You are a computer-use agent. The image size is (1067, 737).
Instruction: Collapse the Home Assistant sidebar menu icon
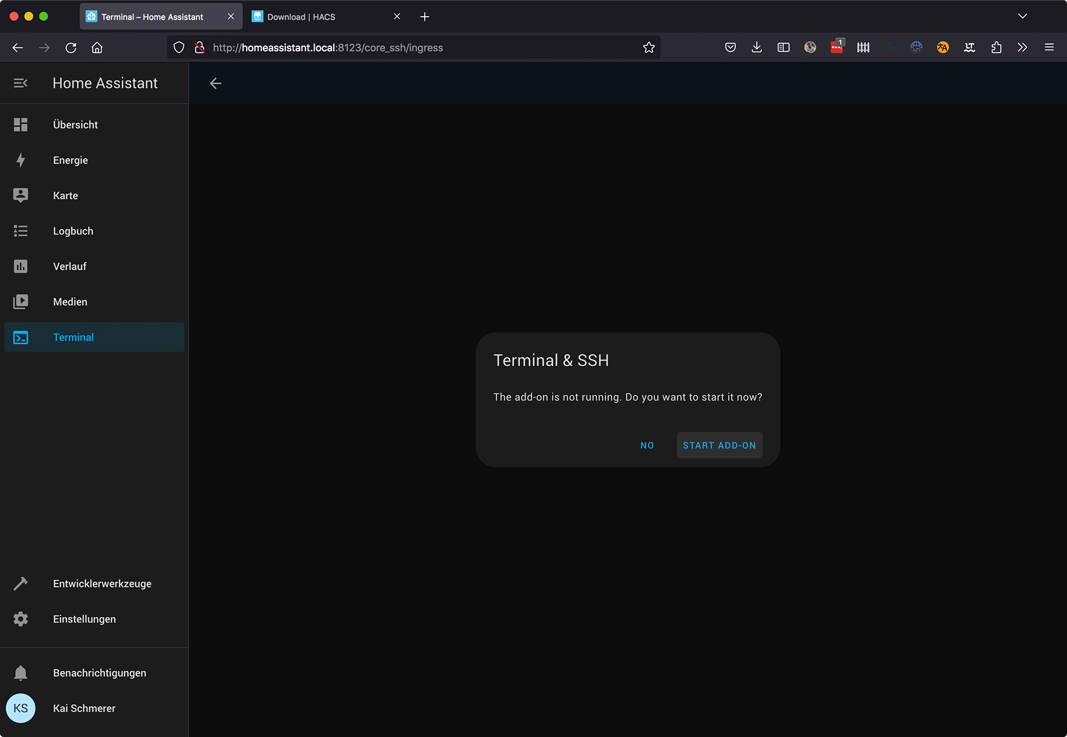click(x=21, y=83)
